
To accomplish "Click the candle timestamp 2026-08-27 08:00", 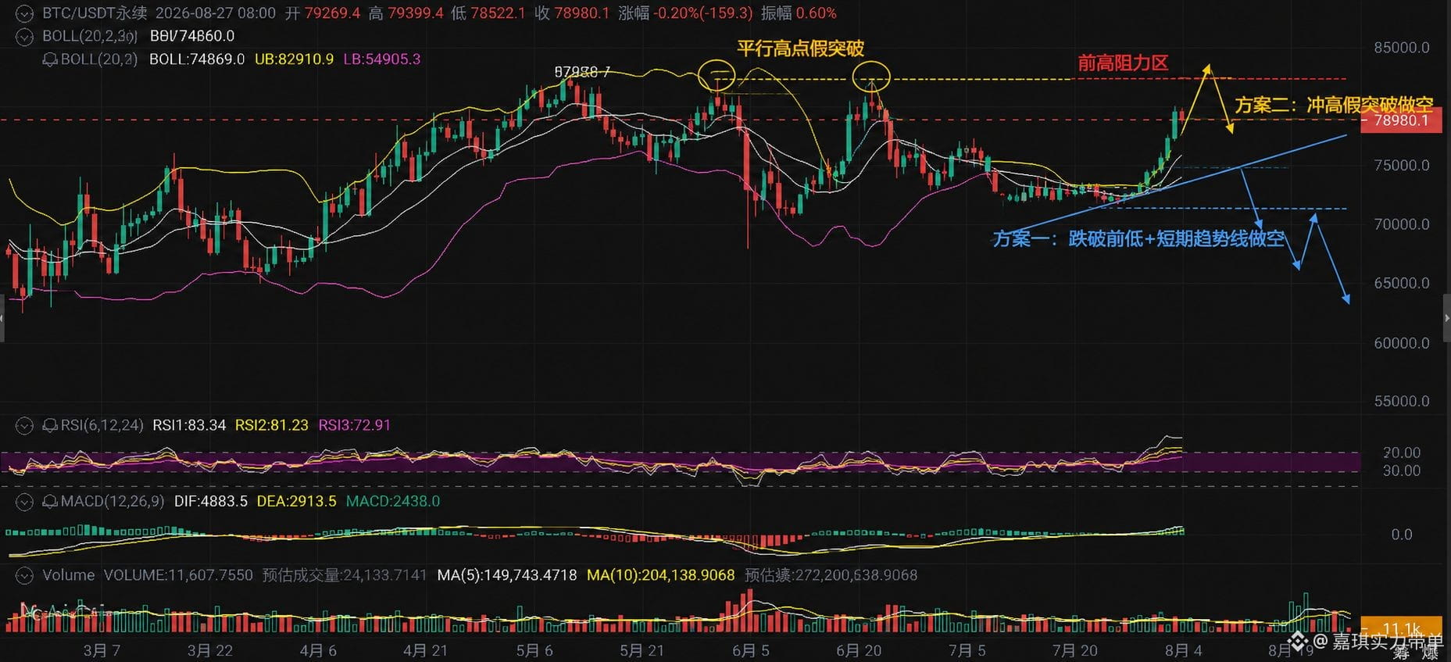I will [x=216, y=13].
